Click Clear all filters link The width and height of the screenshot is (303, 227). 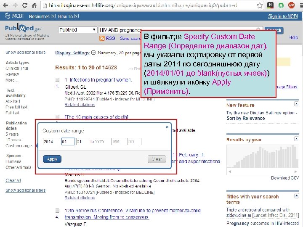[x=13, y=180]
